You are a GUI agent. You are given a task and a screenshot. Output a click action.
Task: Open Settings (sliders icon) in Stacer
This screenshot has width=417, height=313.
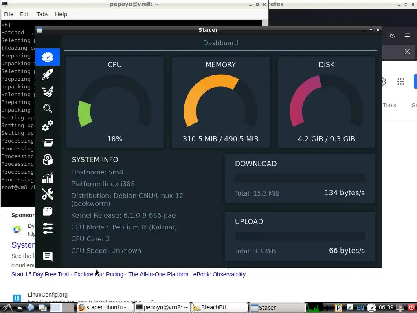[x=48, y=228]
